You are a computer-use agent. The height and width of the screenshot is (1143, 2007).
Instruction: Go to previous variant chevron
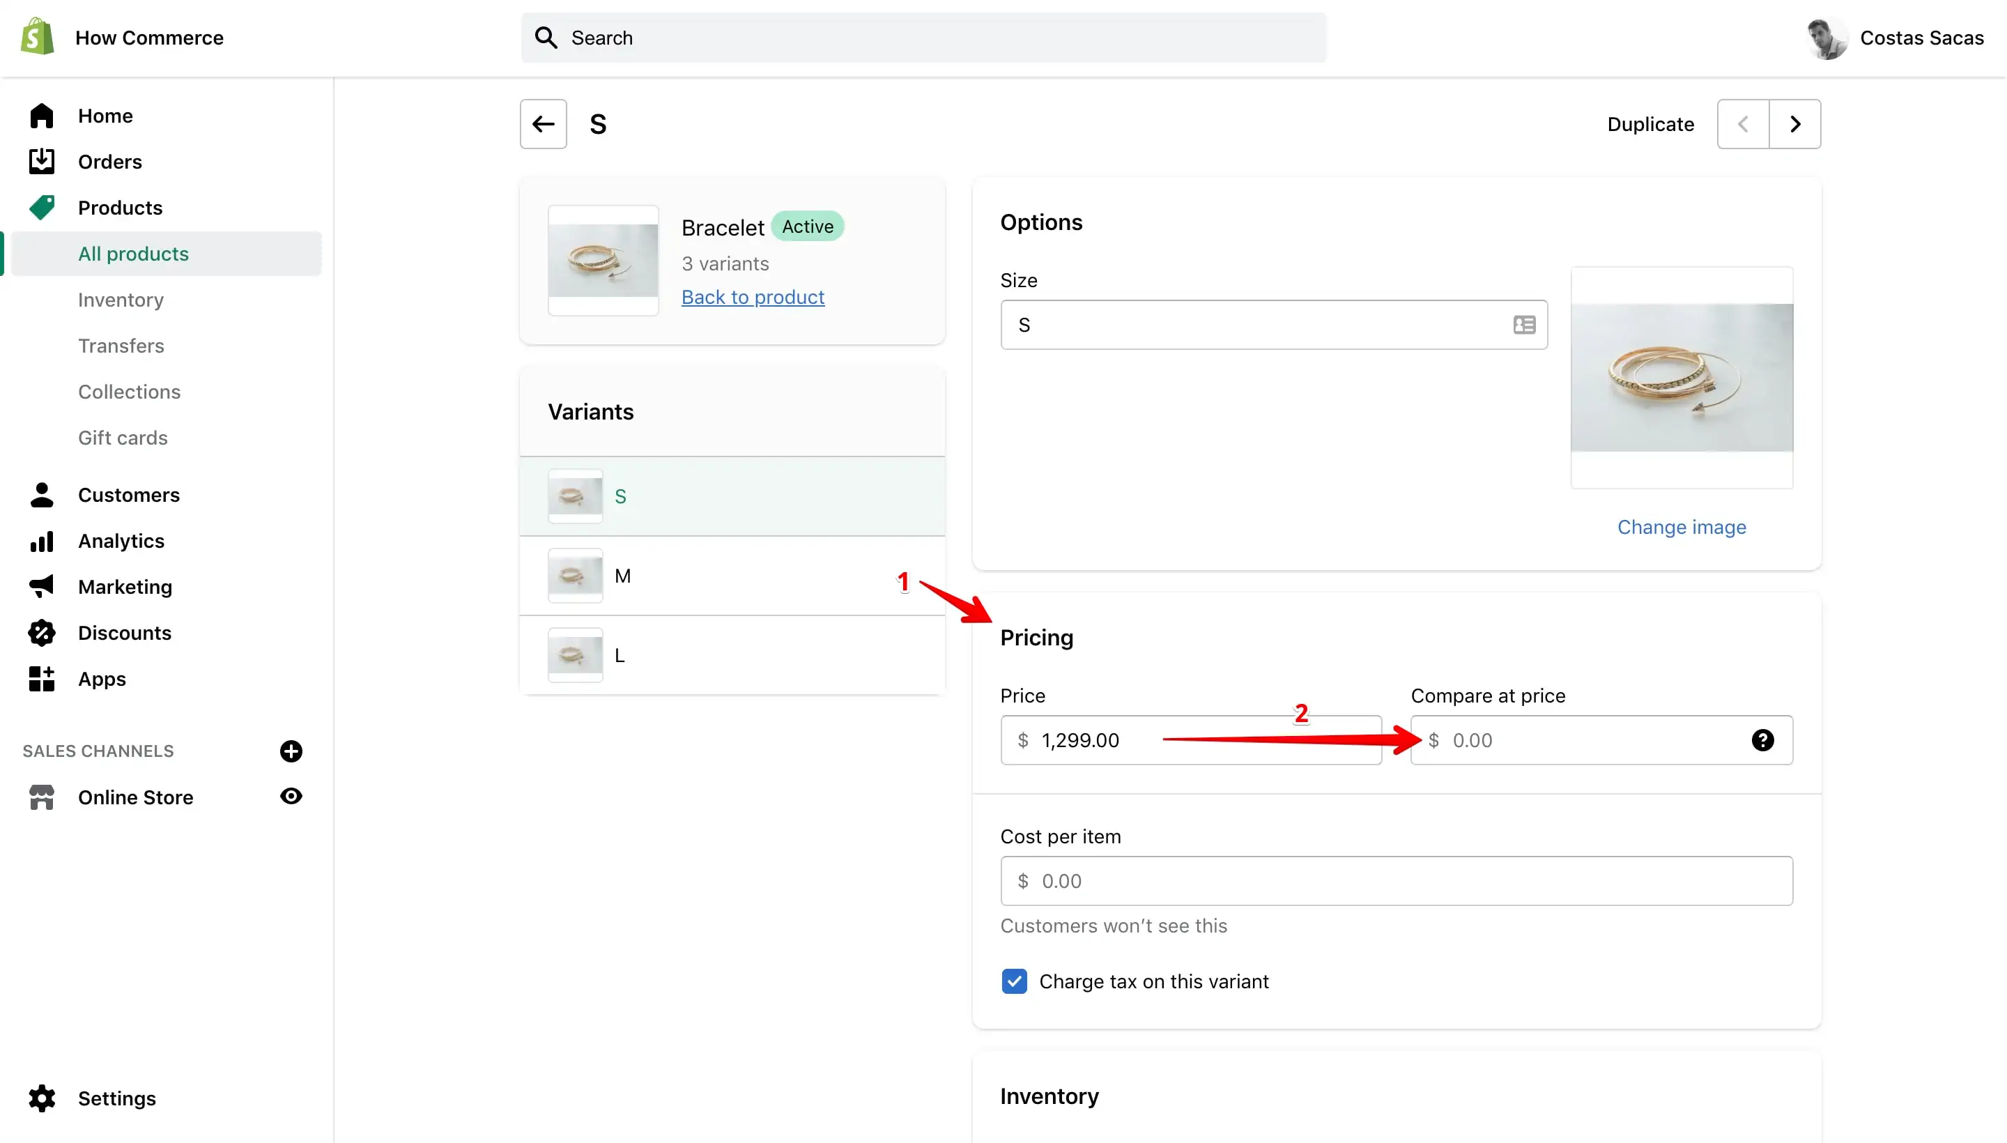click(x=1744, y=124)
